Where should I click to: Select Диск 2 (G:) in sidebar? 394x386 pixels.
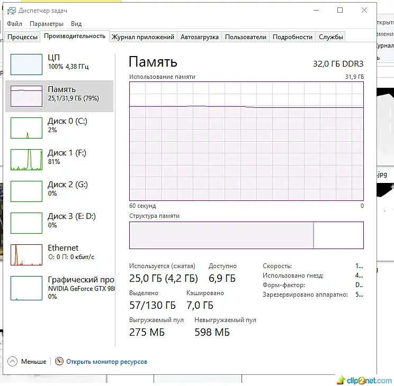coord(59,191)
